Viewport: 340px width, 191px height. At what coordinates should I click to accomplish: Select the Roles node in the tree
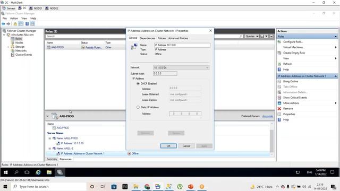click(19, 39)
